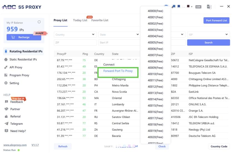The height and width of the screenshot is (156, 241).
Task: Open the Need Help question icon
Action: point(6,131)
